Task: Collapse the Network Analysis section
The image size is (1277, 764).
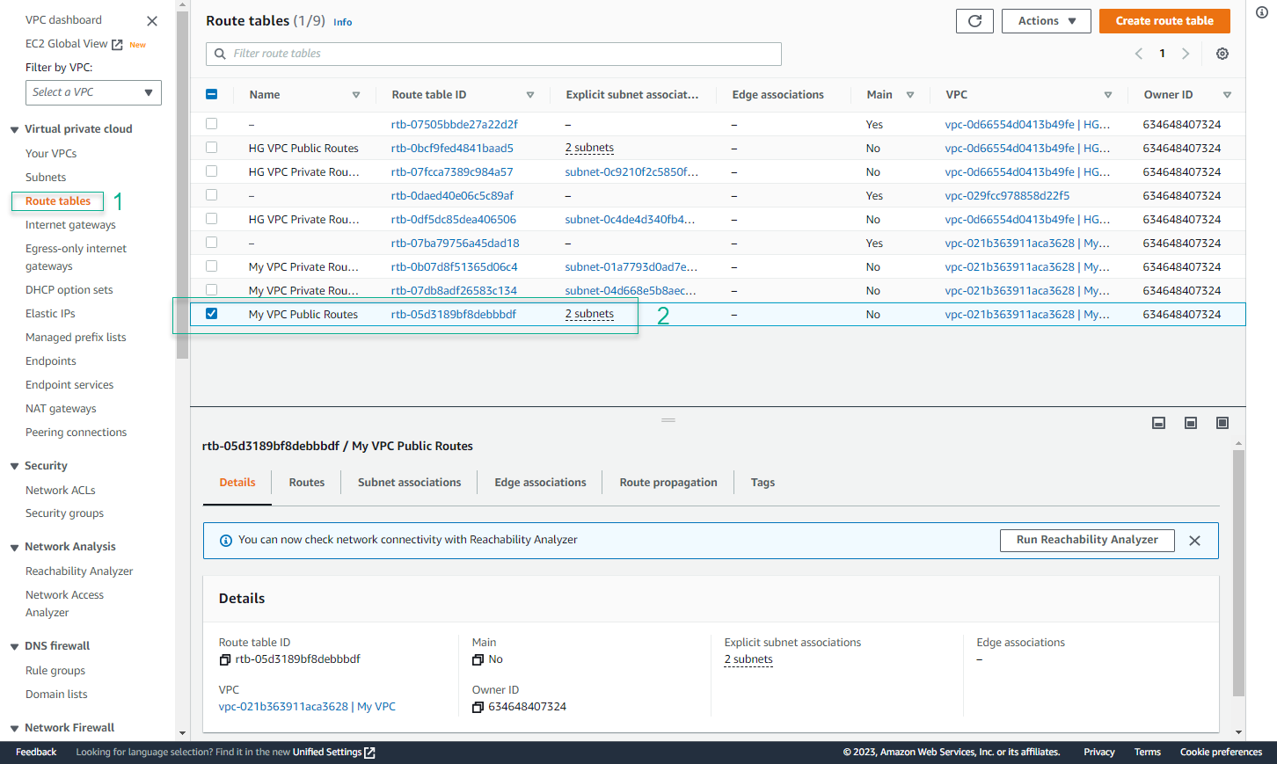Action: click(14, 548)
